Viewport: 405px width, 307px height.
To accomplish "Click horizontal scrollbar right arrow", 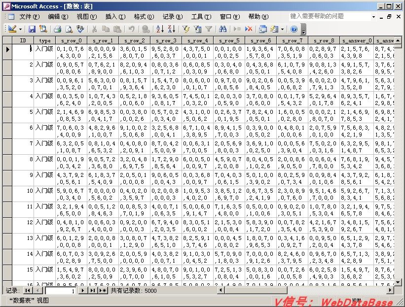I will (x=390, y=290).
